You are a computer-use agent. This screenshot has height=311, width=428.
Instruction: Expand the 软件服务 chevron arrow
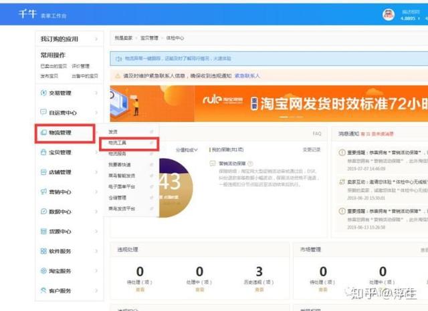click(96, 251)
